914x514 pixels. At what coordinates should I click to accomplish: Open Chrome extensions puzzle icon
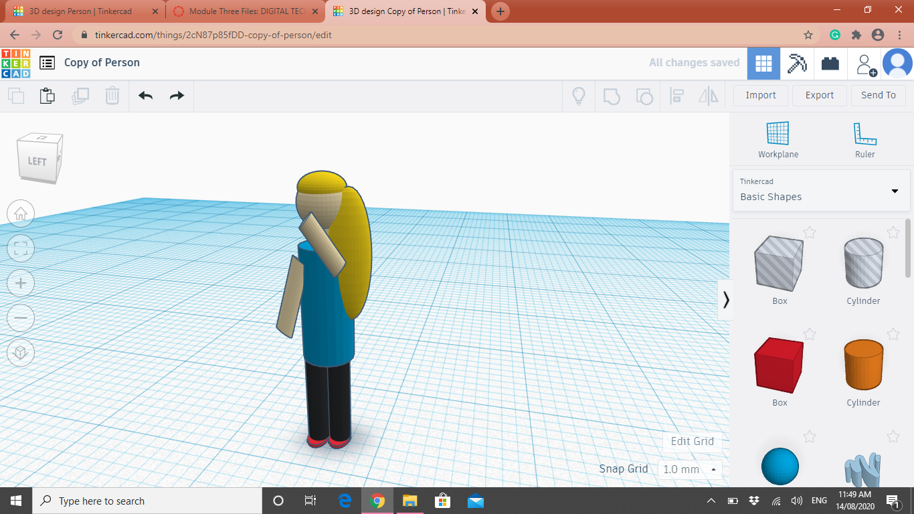tap(856, 35)
